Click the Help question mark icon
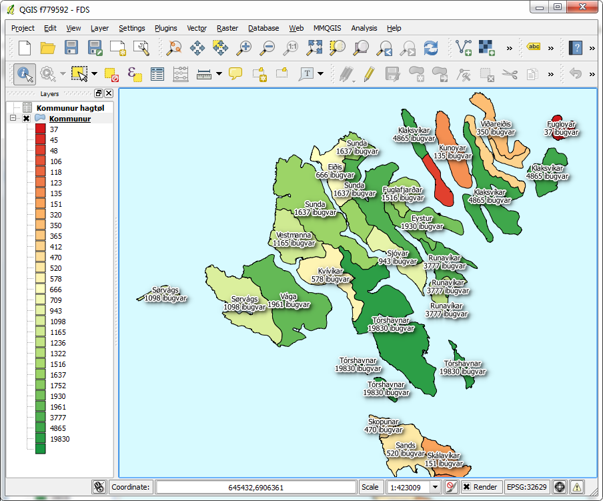 pyautogui.click(x=576, y=48)
